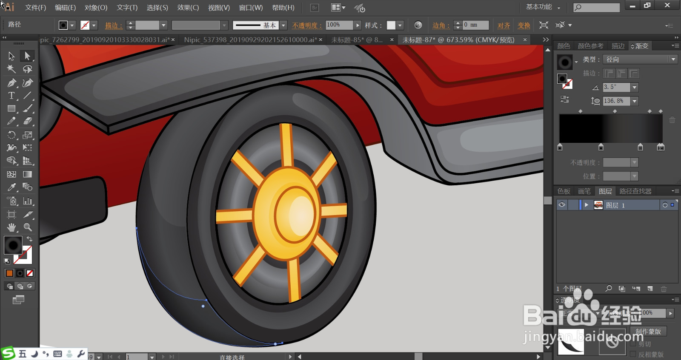This screenshot has height=360, width=681.
Task: Click the 边角 corners link
Action: point(441,26)
